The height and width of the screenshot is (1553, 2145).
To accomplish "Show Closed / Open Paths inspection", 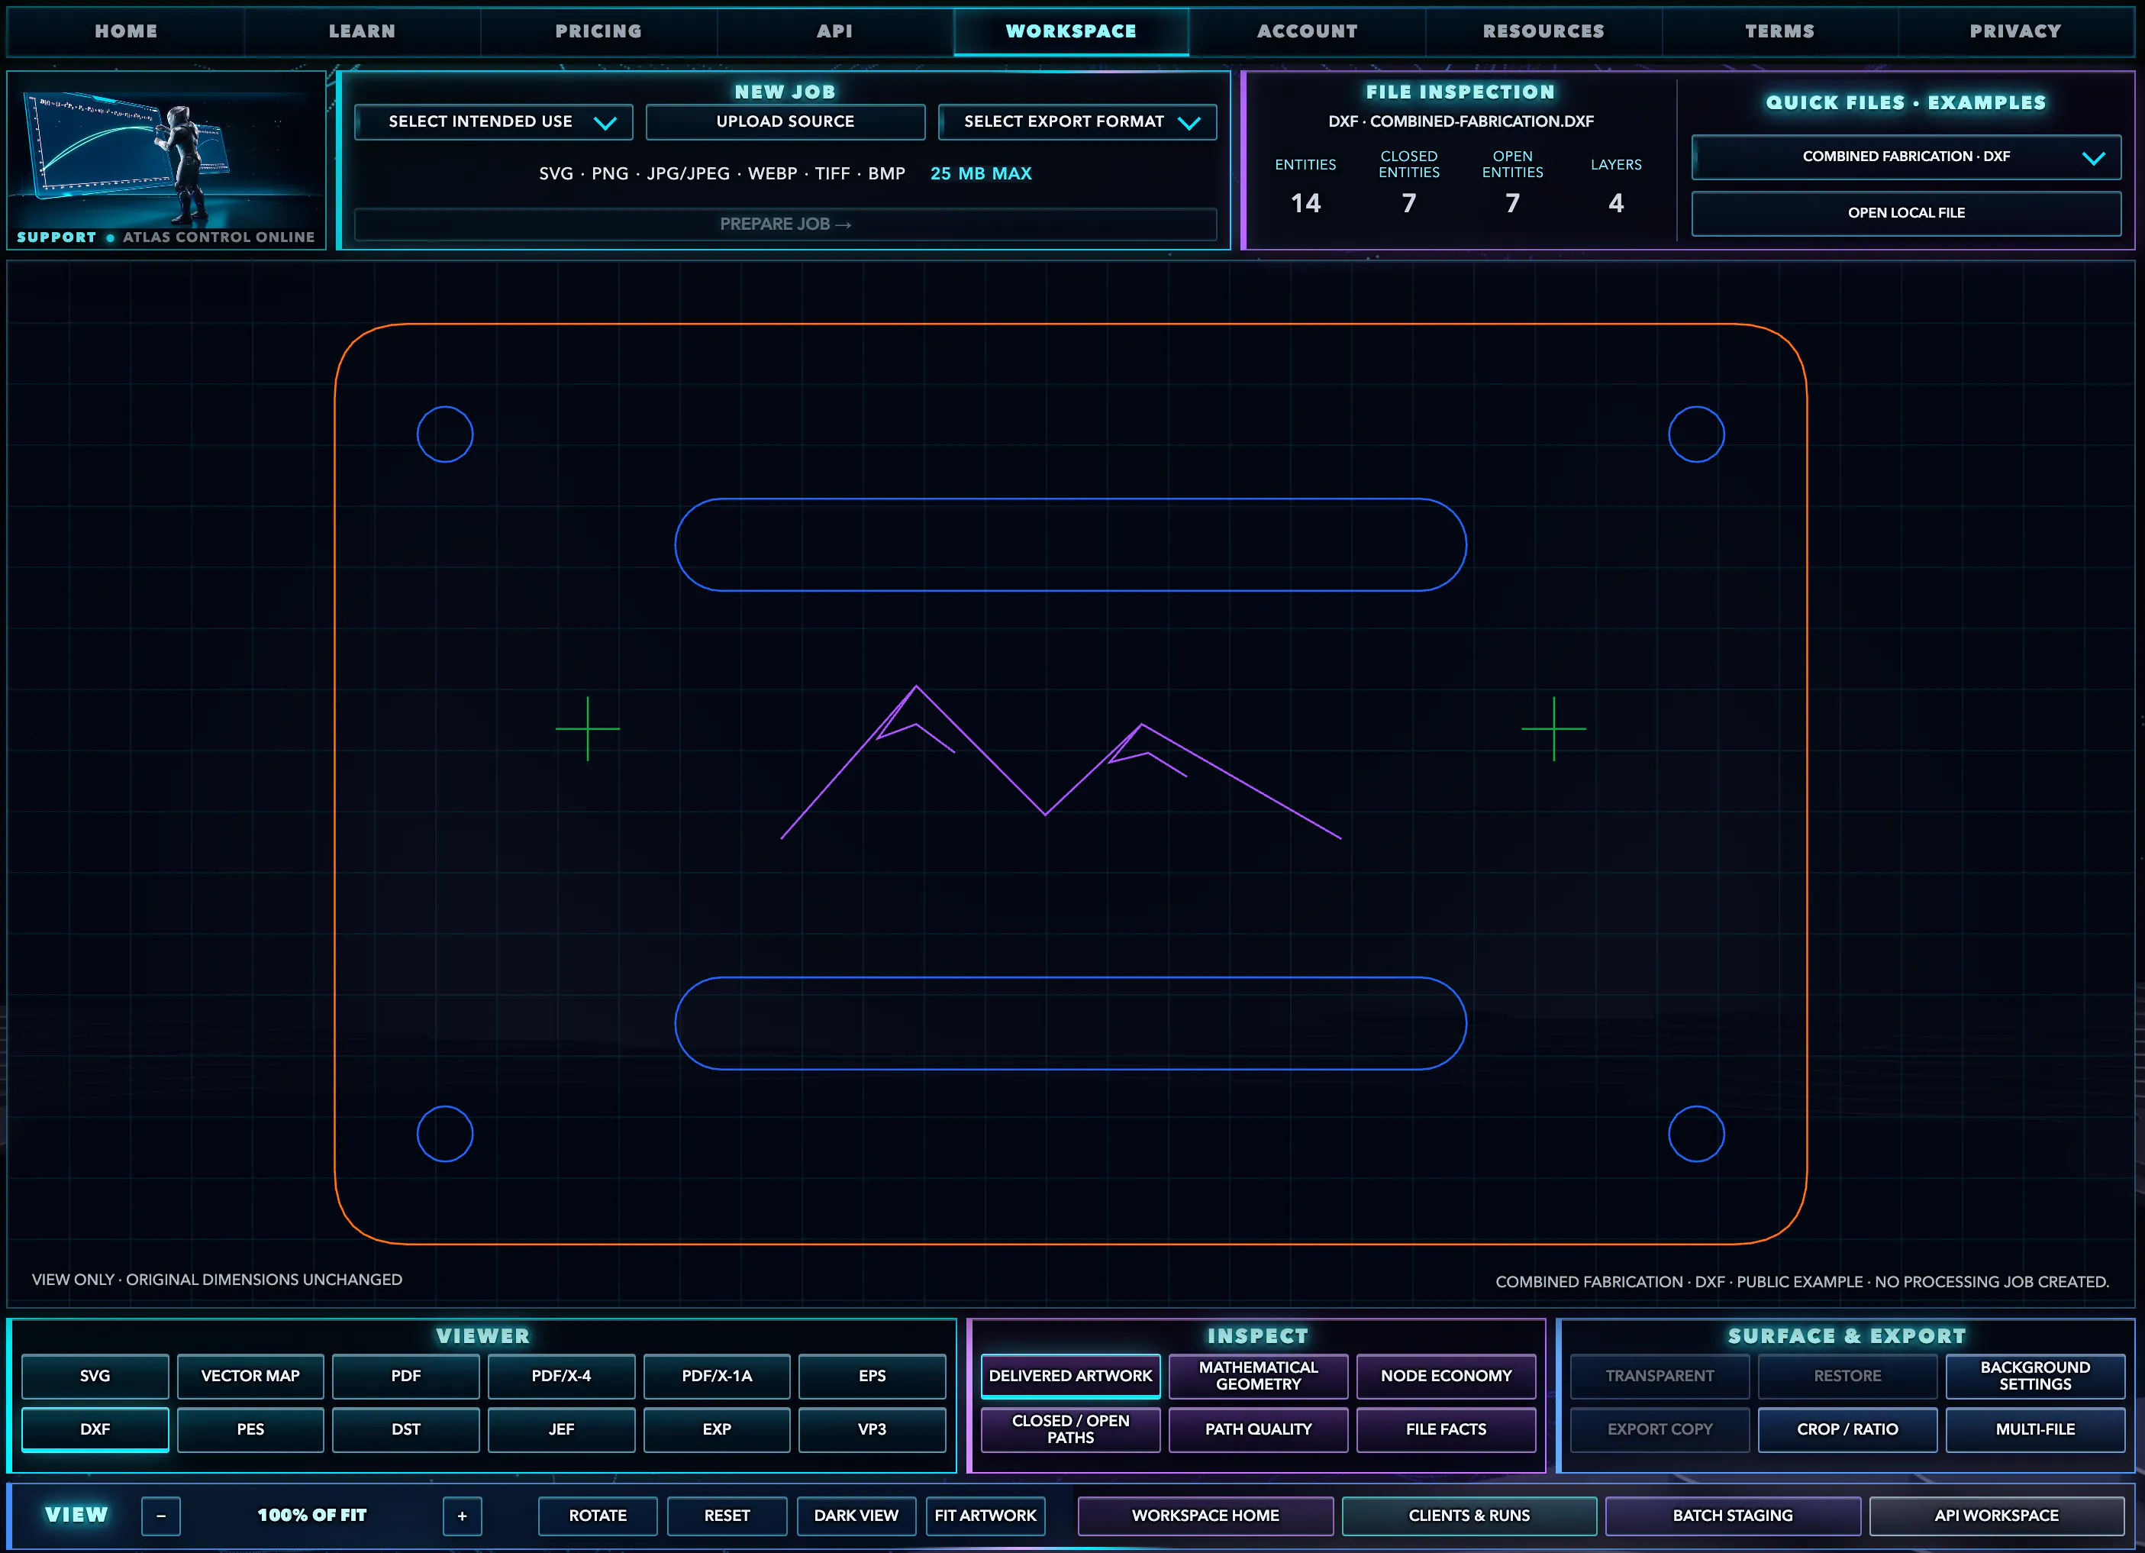I will coord(1071,1429).
